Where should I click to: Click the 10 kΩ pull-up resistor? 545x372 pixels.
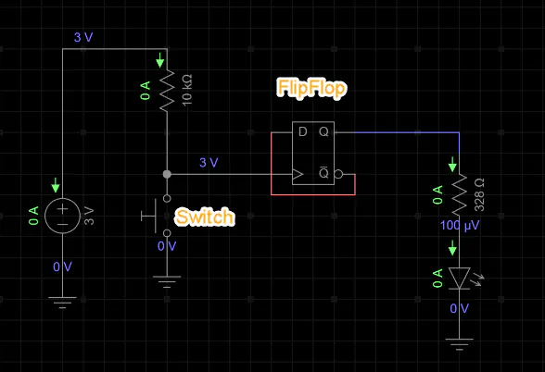tap(167, 91)
